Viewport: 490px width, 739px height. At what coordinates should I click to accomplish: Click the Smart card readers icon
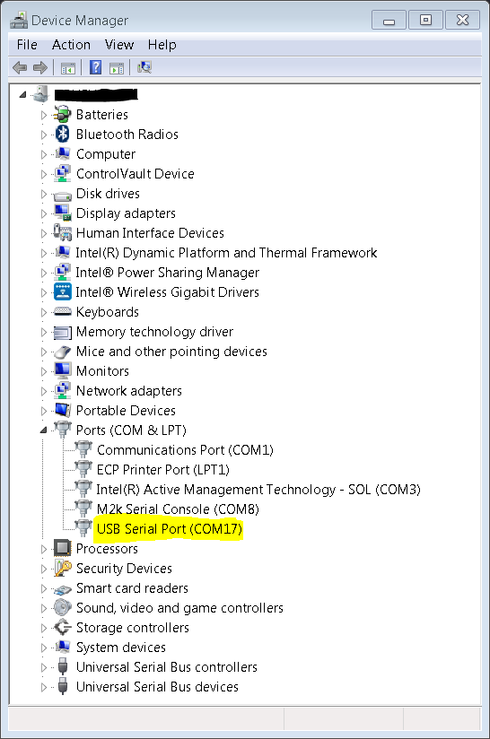62,589
